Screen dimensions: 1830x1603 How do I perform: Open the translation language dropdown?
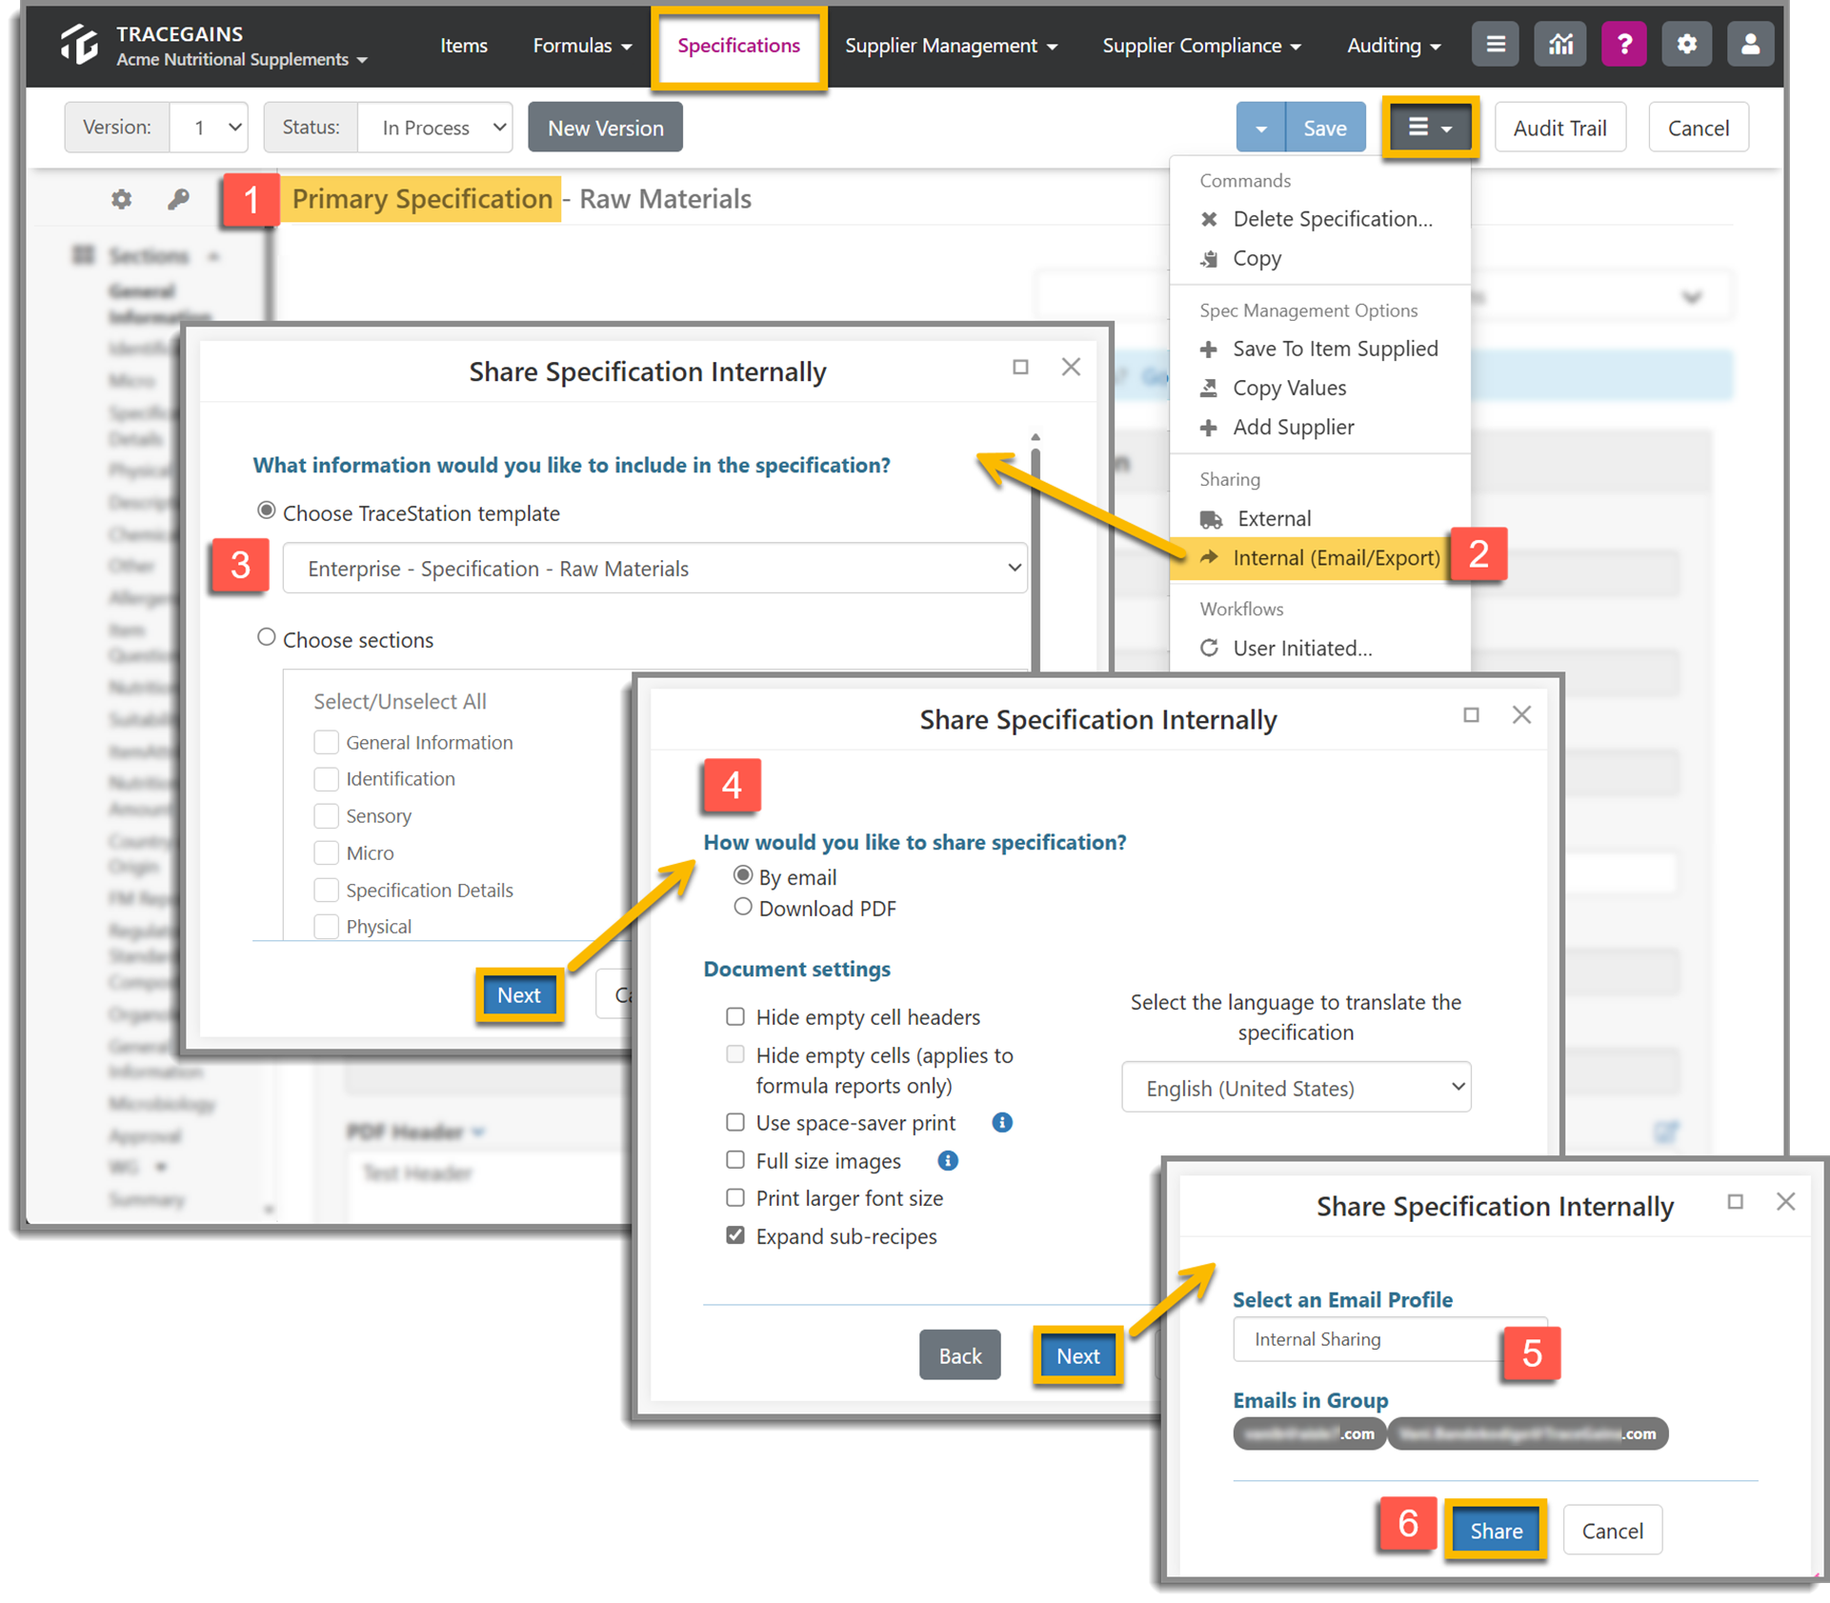click(1297, 1088)
